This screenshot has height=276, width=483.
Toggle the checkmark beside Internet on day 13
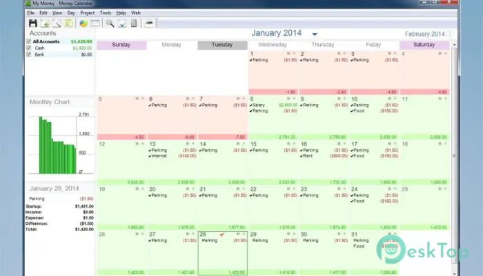(x=150, y=156)
